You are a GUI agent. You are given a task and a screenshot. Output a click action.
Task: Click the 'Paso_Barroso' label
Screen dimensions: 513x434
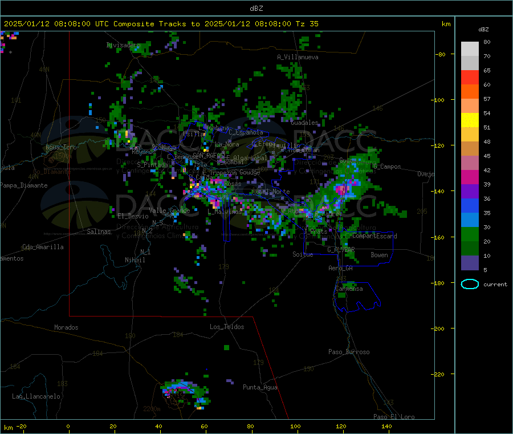coord(349,352)
